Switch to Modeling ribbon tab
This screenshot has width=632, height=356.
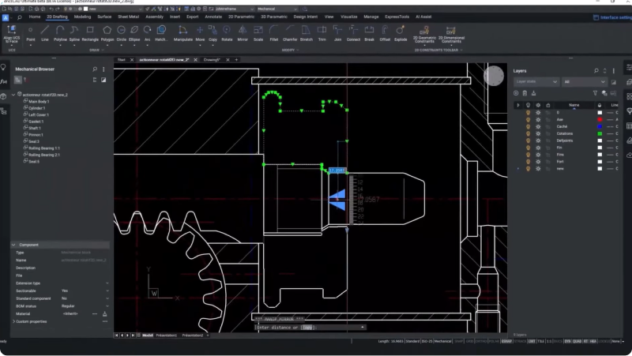(x=82, y=17)
